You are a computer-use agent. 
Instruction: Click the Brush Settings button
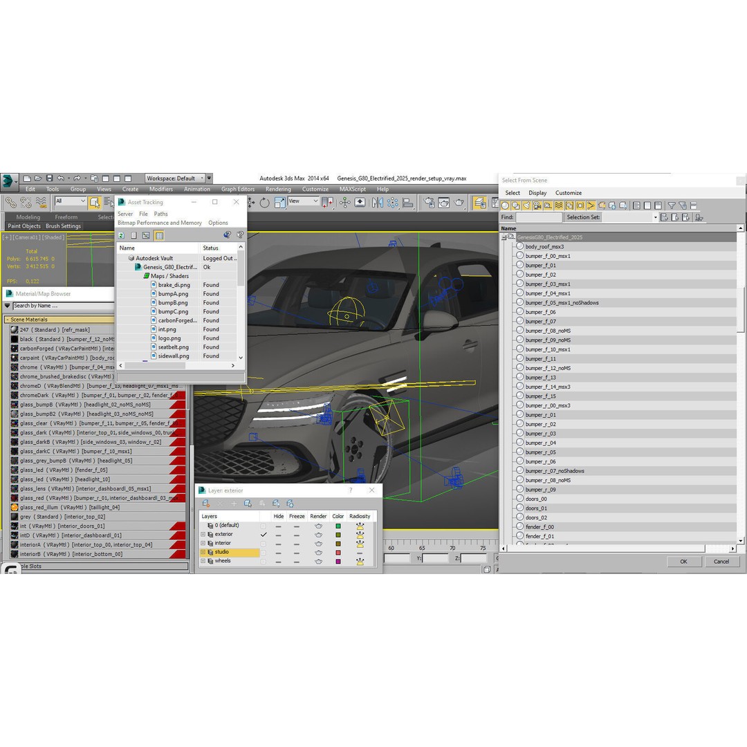64,226
